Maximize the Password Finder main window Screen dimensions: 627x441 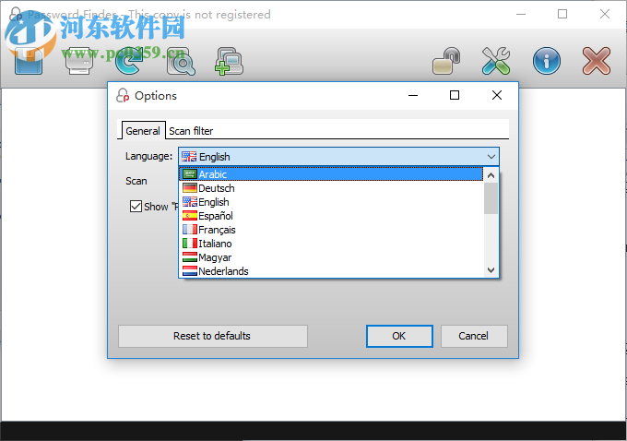click(562, 14)
